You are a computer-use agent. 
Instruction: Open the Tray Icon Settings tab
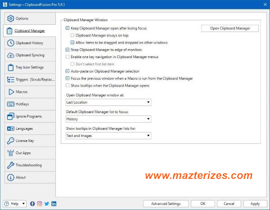pos(30,68)
